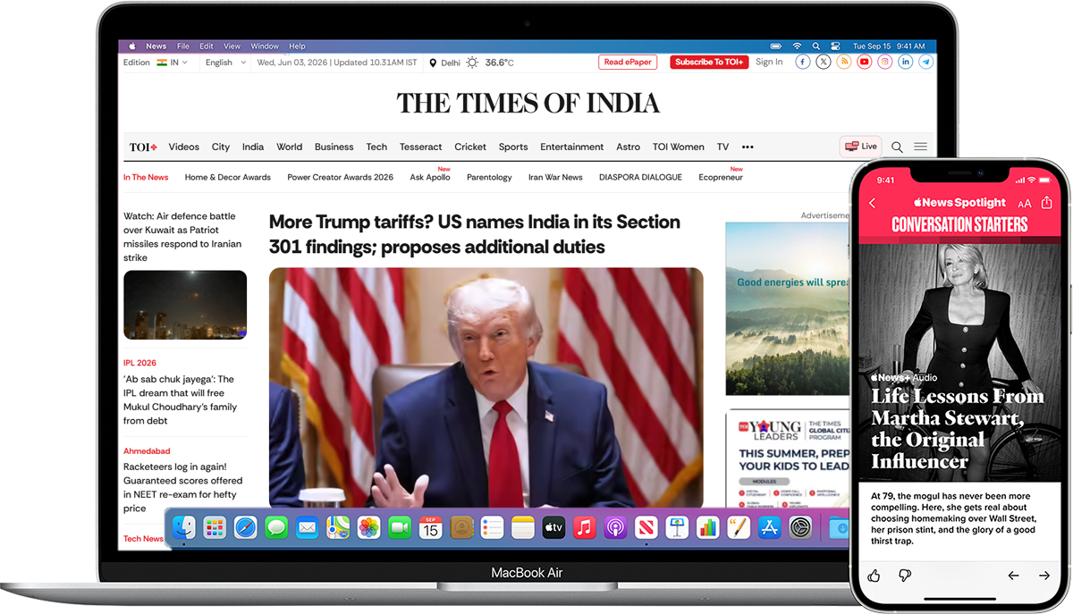Tap the share icon on iPhone News
This screenshot has width=1073, height=614.
coord(1047,203)
